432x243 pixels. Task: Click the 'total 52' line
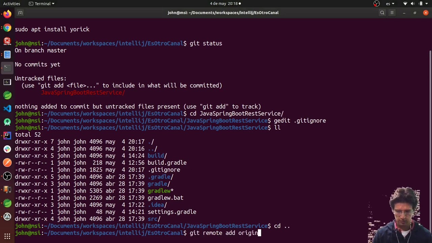pyautogui.click(x=28, y=135)
